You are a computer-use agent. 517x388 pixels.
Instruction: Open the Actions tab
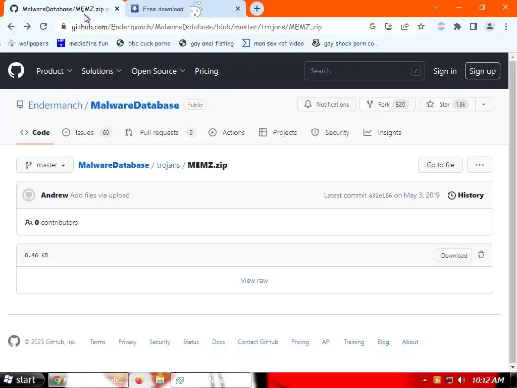227,132
